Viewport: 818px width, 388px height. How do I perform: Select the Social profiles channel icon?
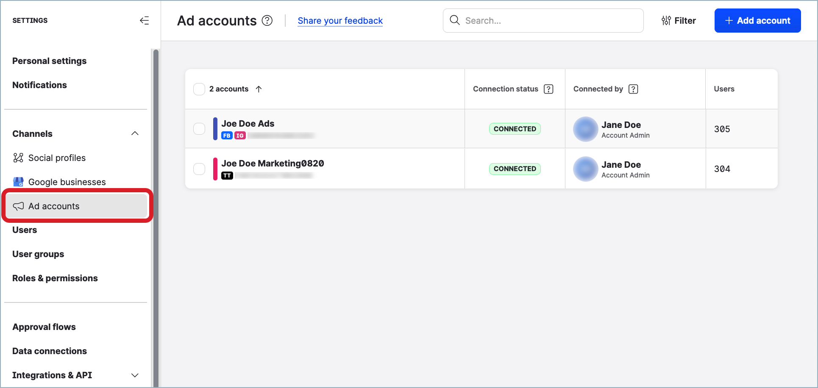[x=19, y=158]
